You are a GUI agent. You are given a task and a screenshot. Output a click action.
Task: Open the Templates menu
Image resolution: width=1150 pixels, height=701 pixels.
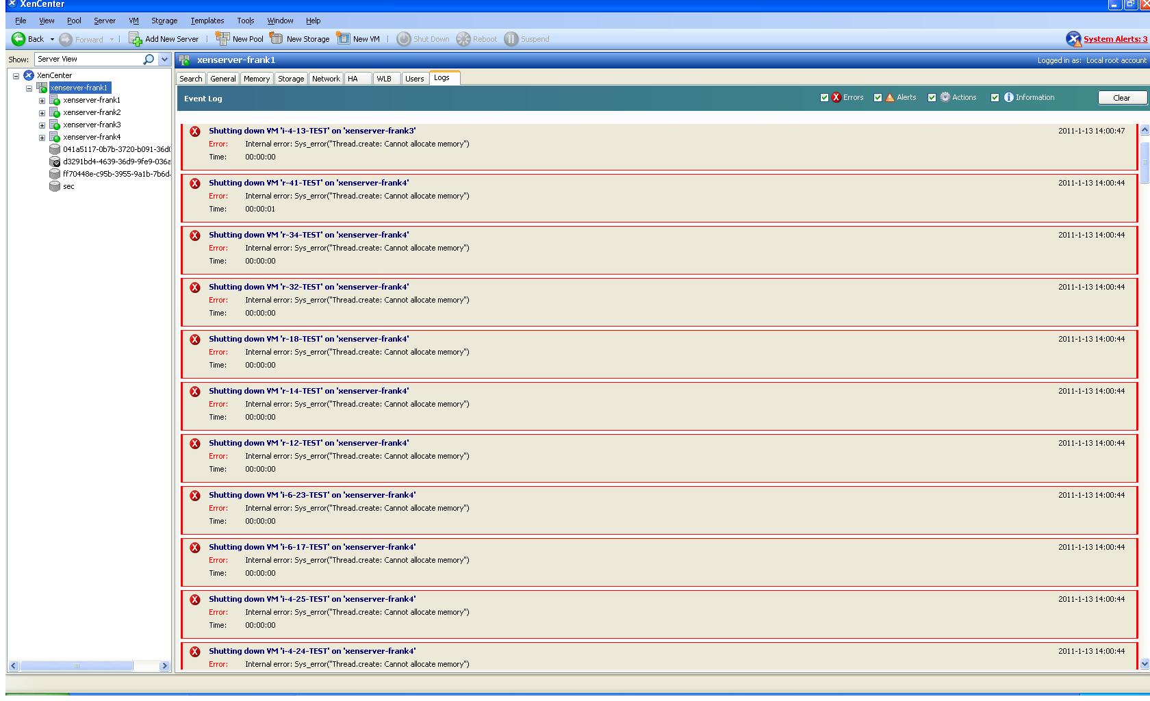click(207, 21)
